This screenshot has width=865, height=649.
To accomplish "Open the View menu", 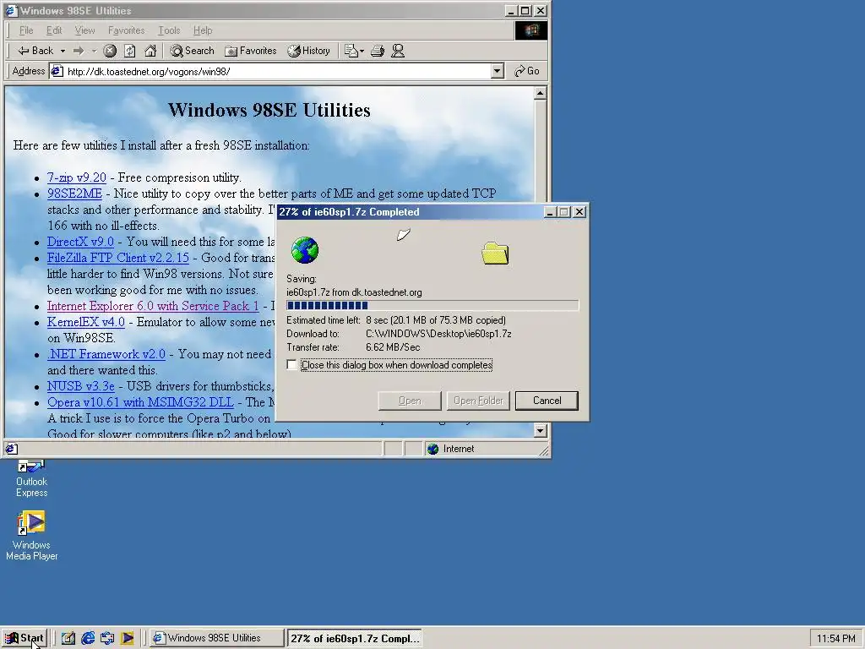I will (84, 30).
